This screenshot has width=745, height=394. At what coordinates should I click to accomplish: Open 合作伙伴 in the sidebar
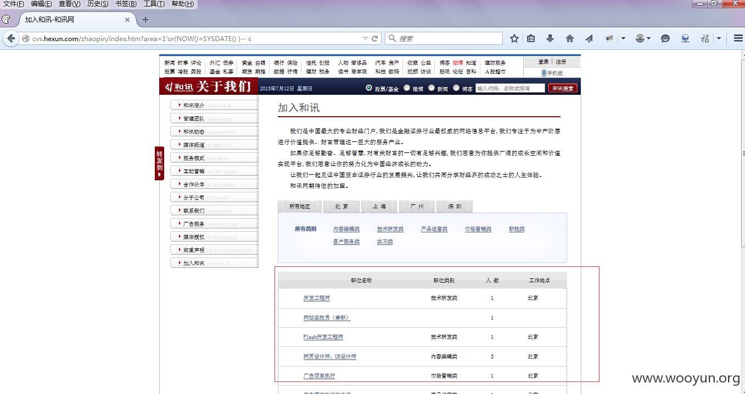click(x=214, y=184)
